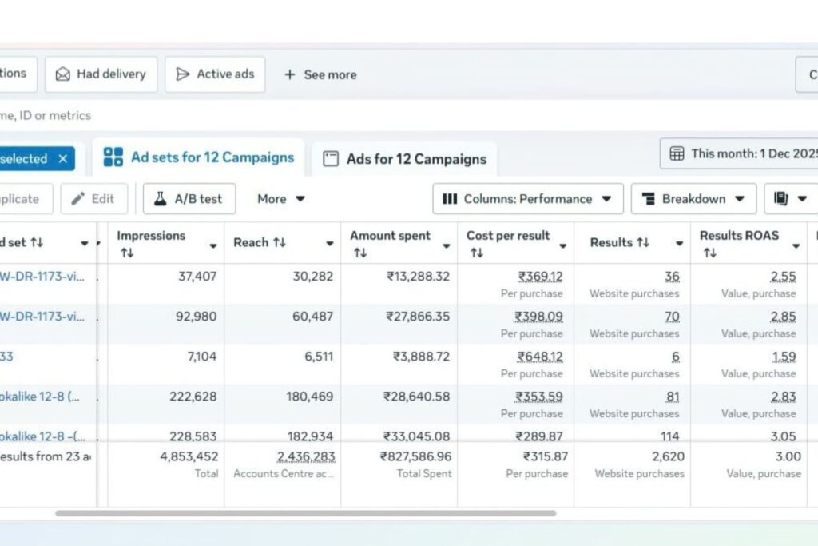Screen dimensions: 818x546
Task: Click the Edit pencil icon
Action: click(78, 198)
